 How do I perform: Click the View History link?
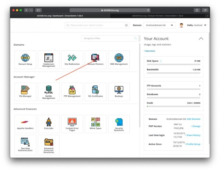coord(193,135)
